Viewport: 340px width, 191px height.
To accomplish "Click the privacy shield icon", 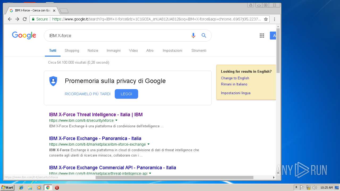I will [53, 81].
